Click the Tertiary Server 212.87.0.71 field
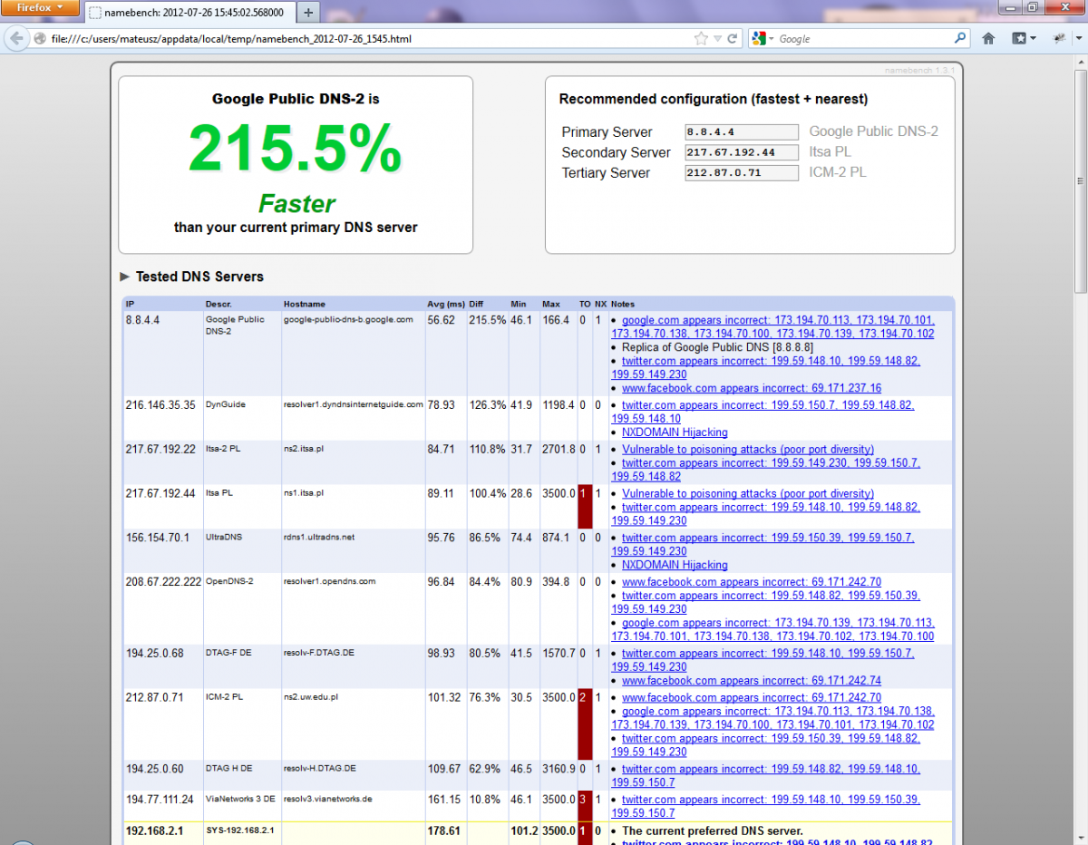 (741, 172)
